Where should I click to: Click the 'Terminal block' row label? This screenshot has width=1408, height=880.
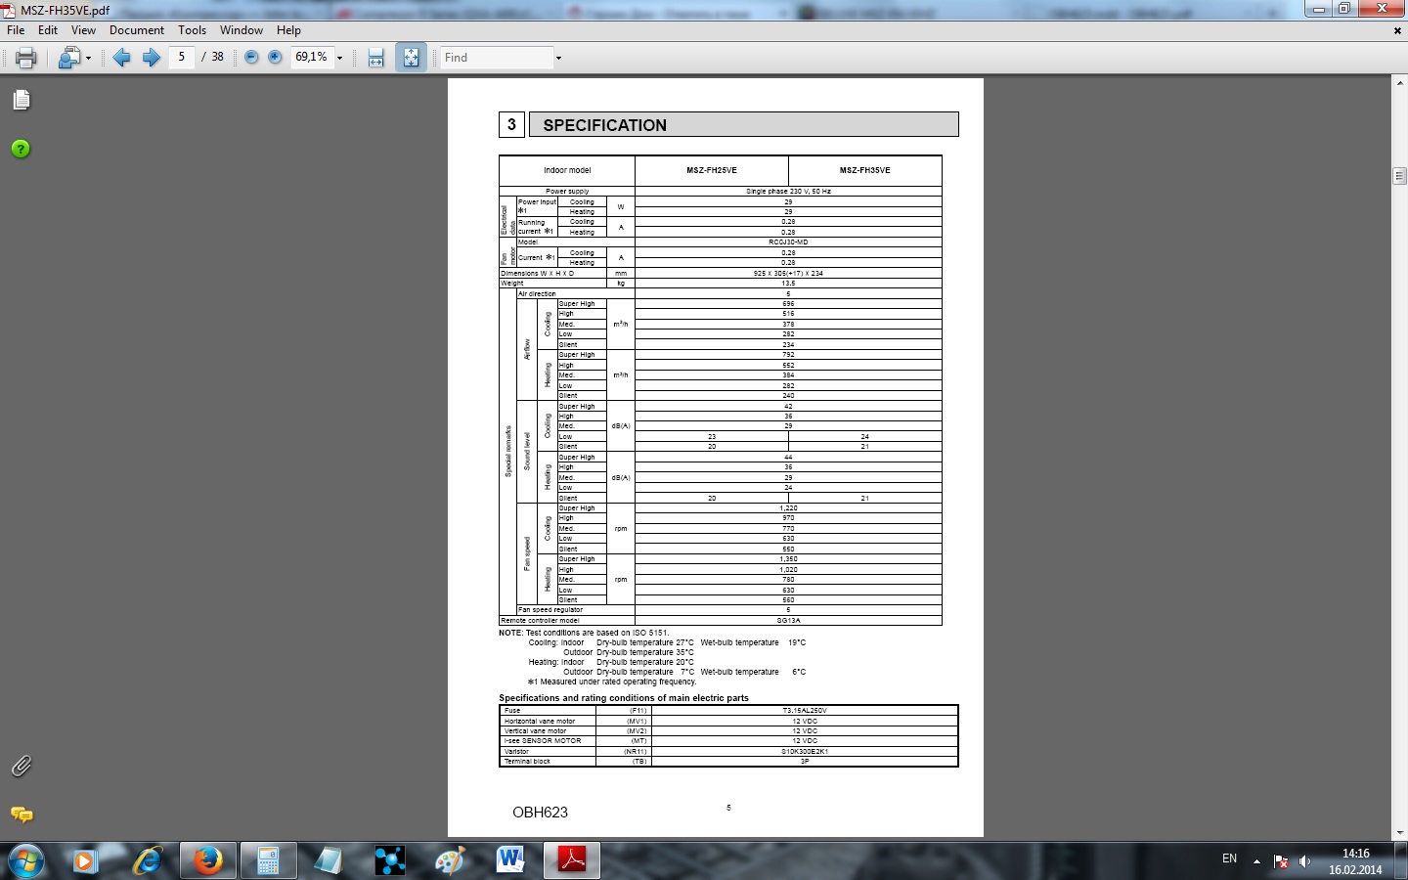tap(527, 761)
